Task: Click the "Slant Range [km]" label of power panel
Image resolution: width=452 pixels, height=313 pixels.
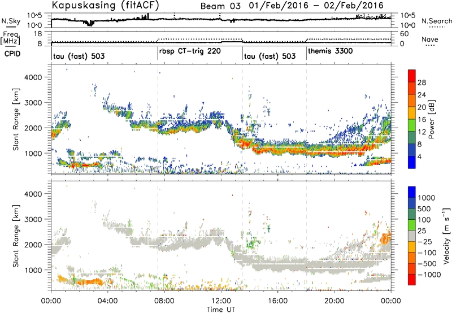Action: pyautogui.click(x=16, y=119)
